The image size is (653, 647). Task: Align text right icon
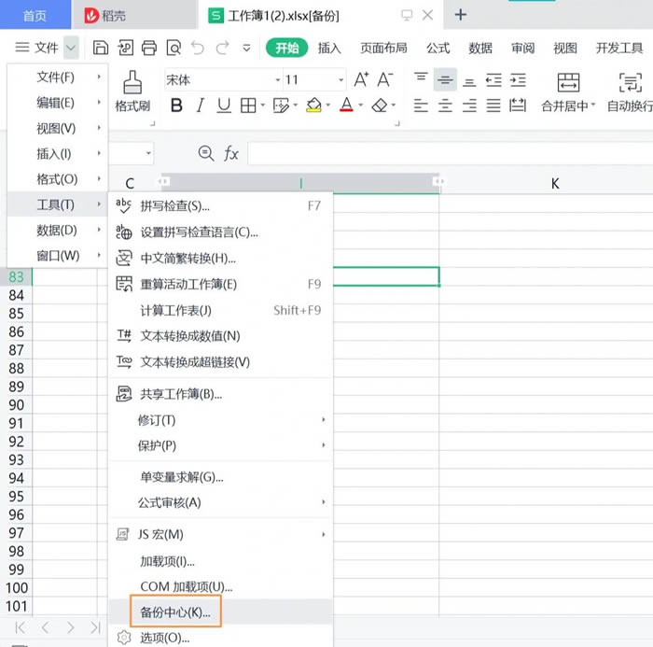tap(469, 105)
